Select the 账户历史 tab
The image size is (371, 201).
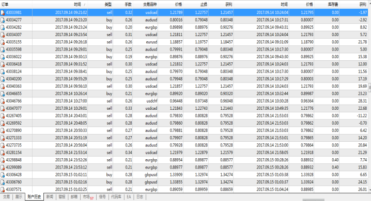click(x=34, y=197)
